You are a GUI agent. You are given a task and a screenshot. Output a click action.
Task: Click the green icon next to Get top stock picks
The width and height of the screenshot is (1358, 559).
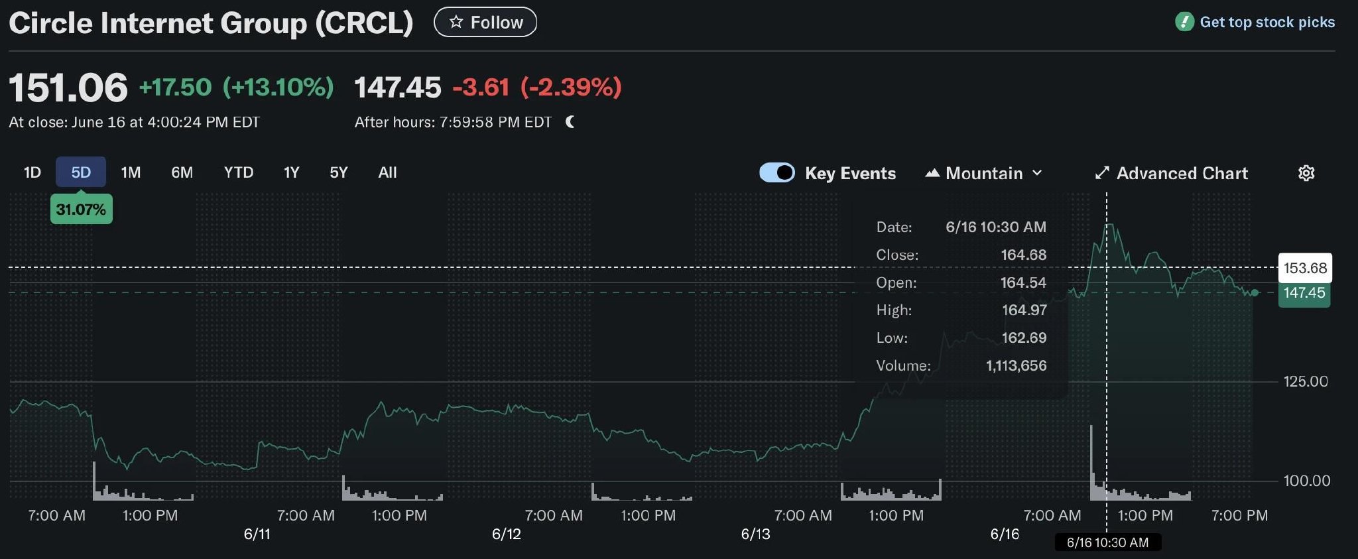[x=1184, y=21]
